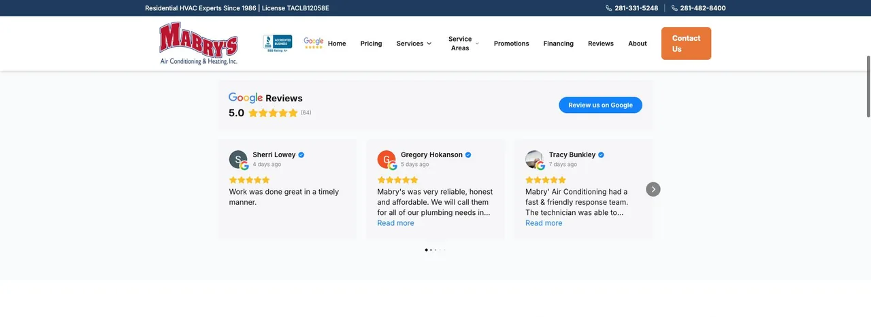Click the star rating on Tracy Bunkley's review
Screen dimensions: 871x317
pyautogui.click(x=546, y=180)
